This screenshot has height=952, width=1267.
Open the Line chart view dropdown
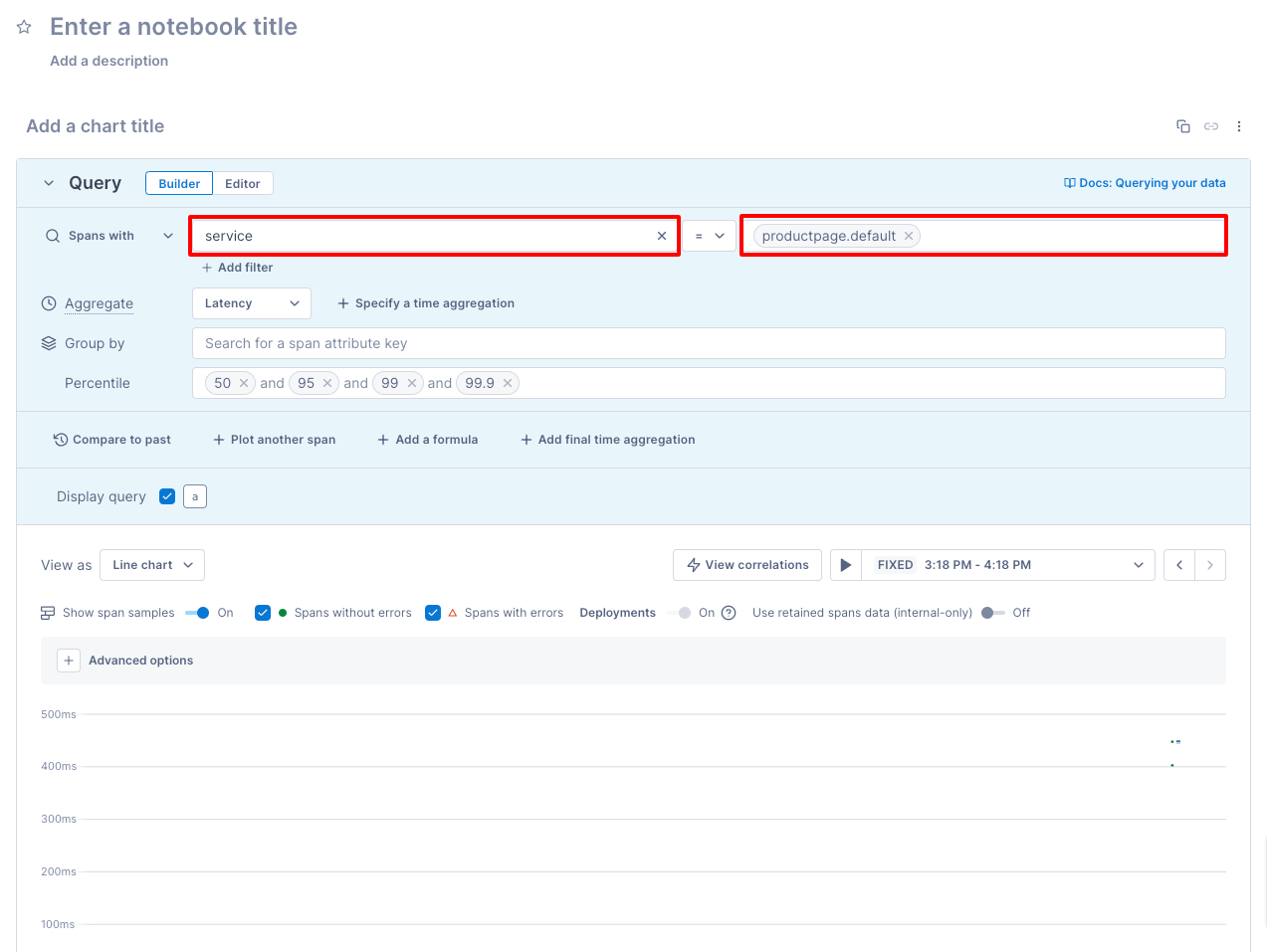(151, 564)
